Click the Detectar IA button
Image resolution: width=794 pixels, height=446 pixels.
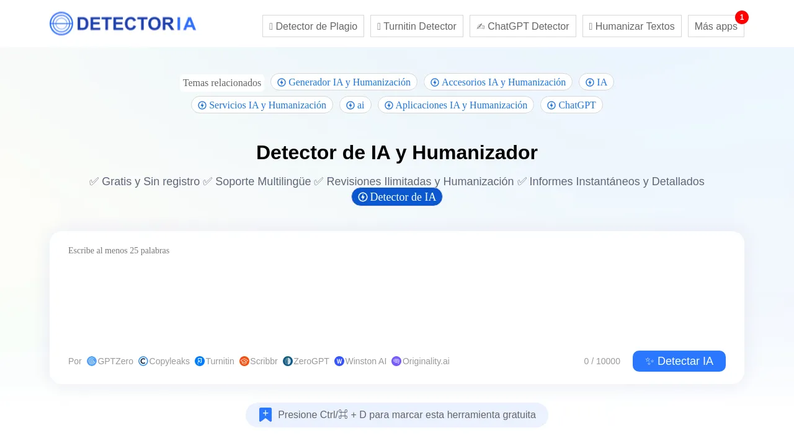(x=679, y=361)
